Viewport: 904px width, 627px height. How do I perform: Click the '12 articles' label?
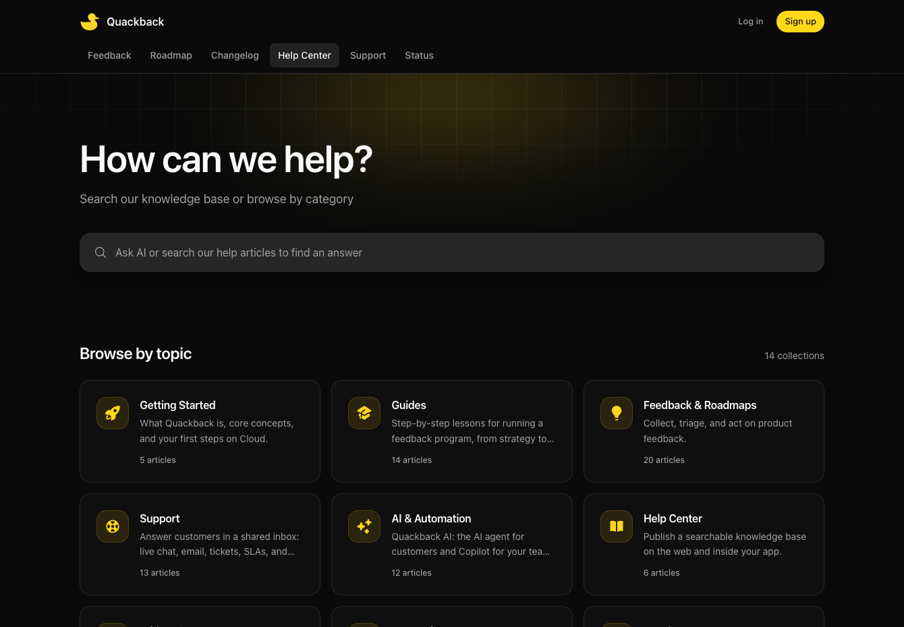pos(412,573)
